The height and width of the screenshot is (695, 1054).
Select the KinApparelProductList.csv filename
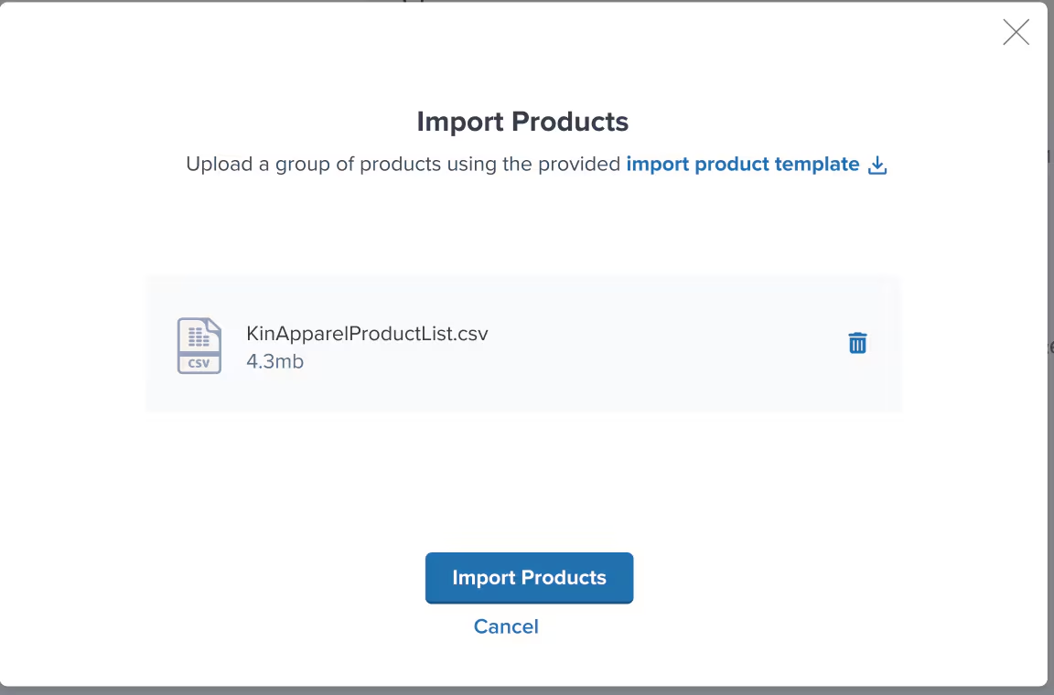coord(366,333)
